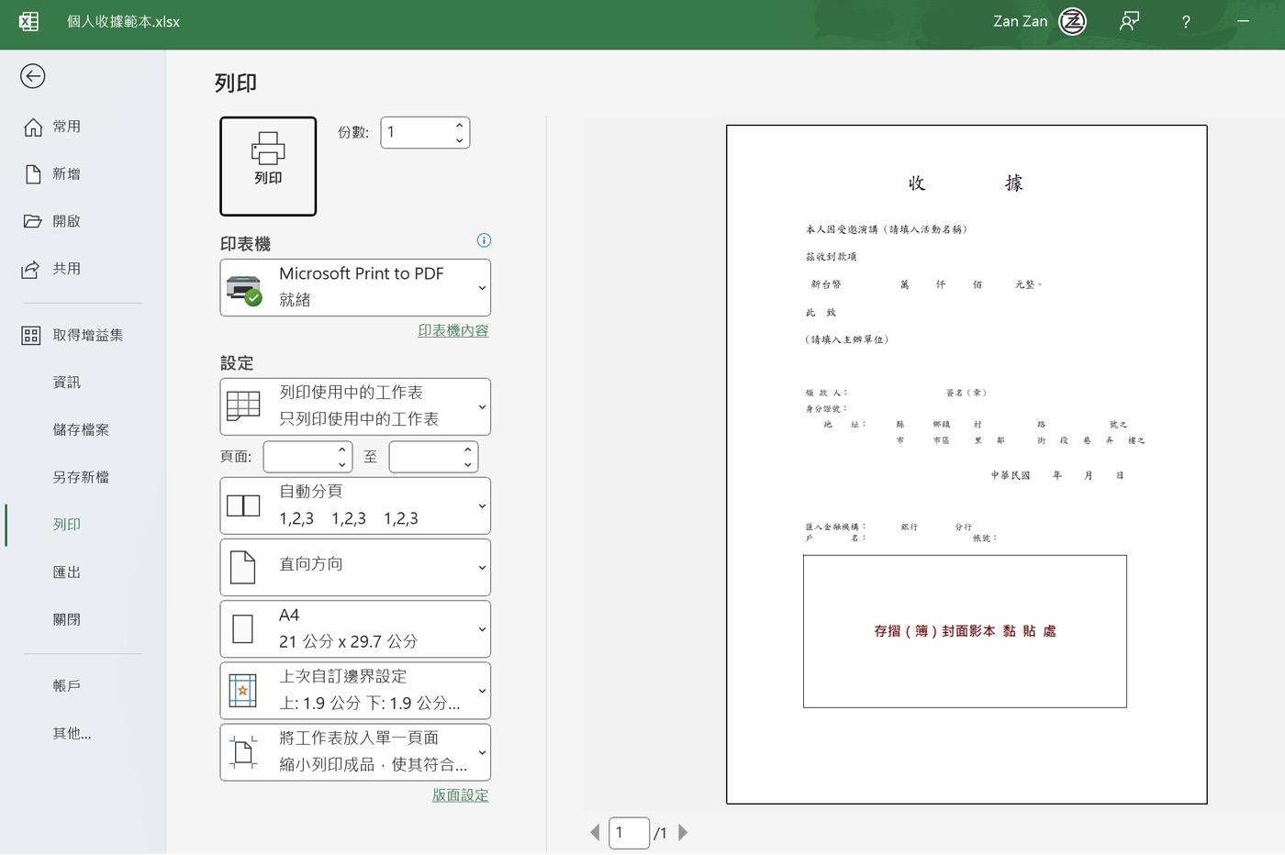Select 列印 in the sidebar menu

coord(67,525)
